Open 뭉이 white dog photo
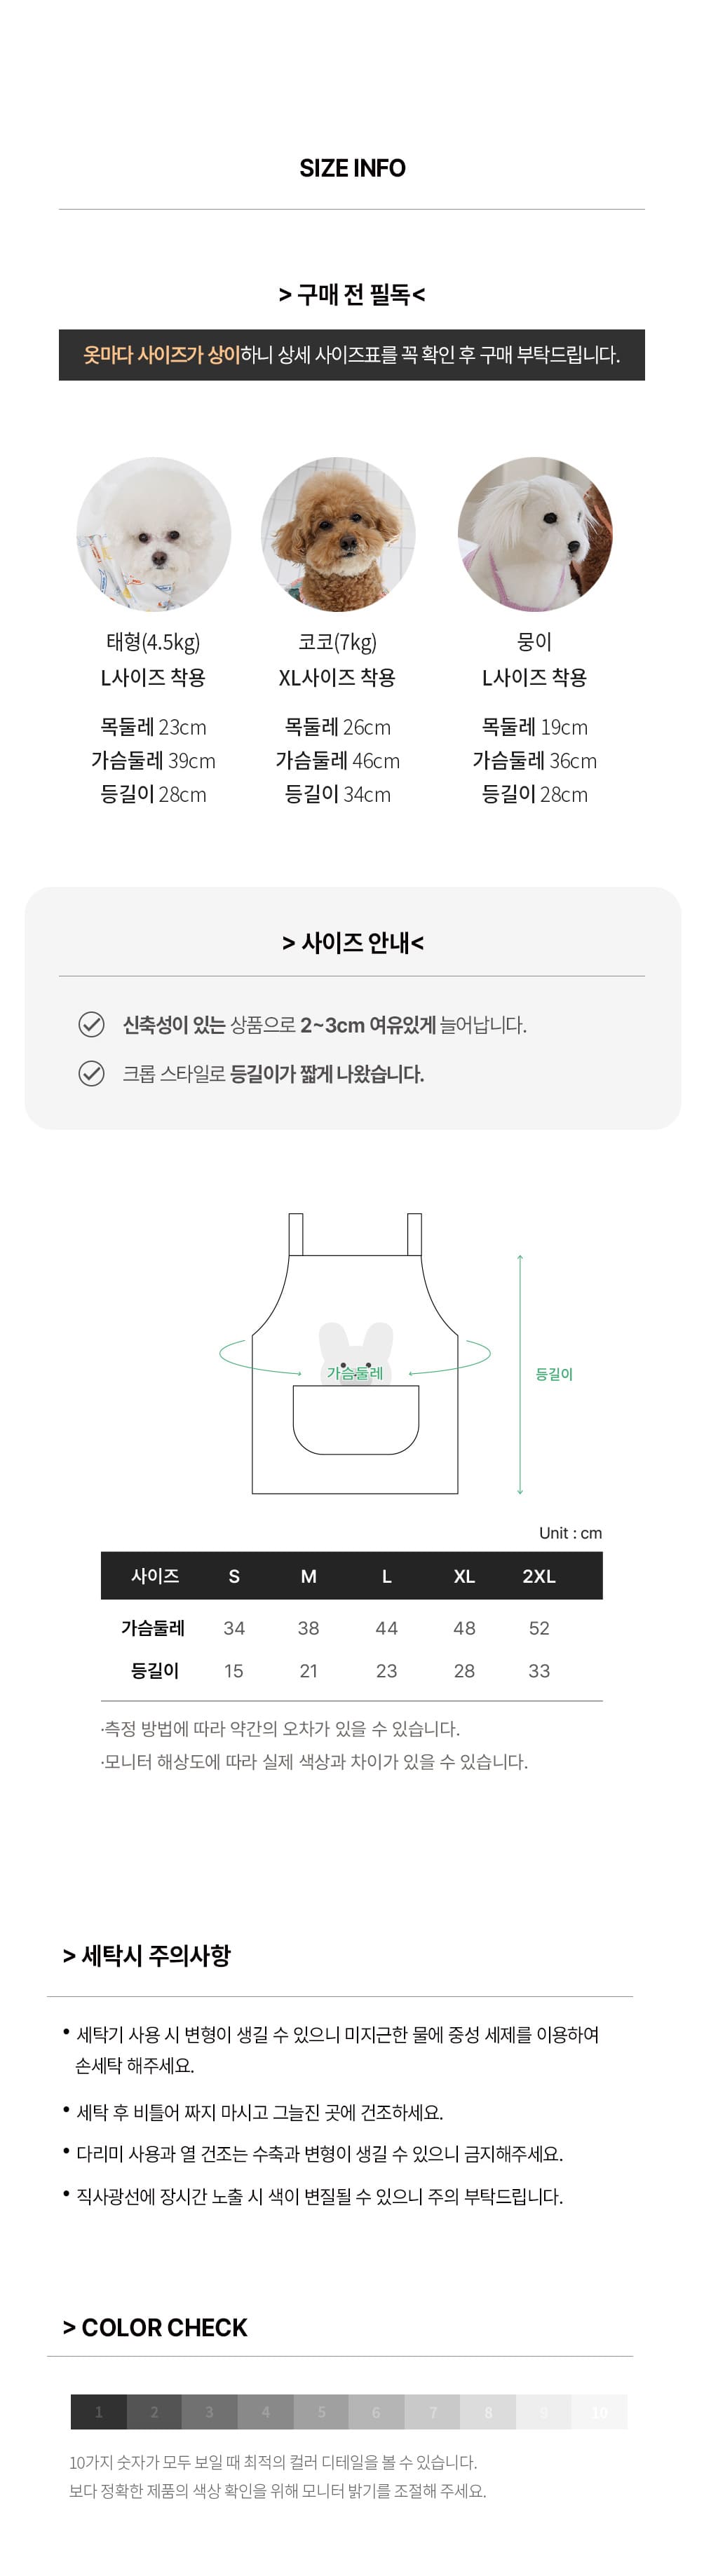The image size is (704, 2576). 535,534
